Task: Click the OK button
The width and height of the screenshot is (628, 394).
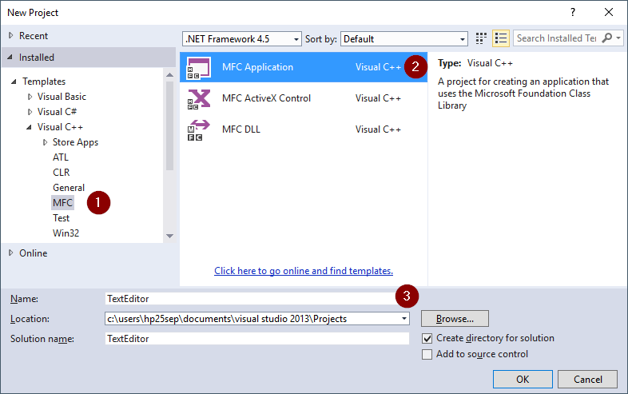Action: pyautogui.click(x=523, y=379)
